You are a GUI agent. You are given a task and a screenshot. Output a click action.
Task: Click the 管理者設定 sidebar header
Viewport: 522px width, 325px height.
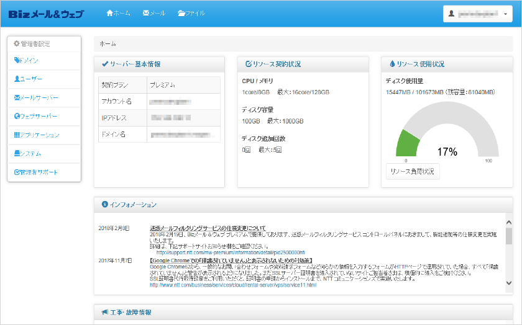44,44
